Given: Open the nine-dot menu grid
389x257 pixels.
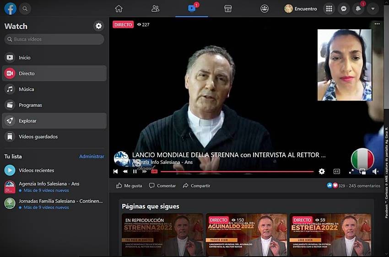Looking at the screenshot, I should tap(329, 9).
